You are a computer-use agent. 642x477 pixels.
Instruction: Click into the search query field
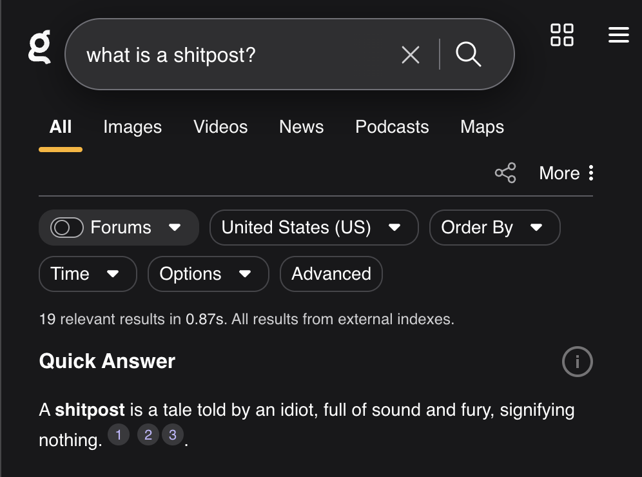(232, 55)
